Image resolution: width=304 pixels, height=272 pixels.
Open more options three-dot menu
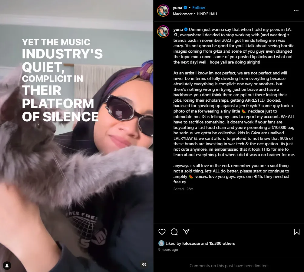pos(296,11)
